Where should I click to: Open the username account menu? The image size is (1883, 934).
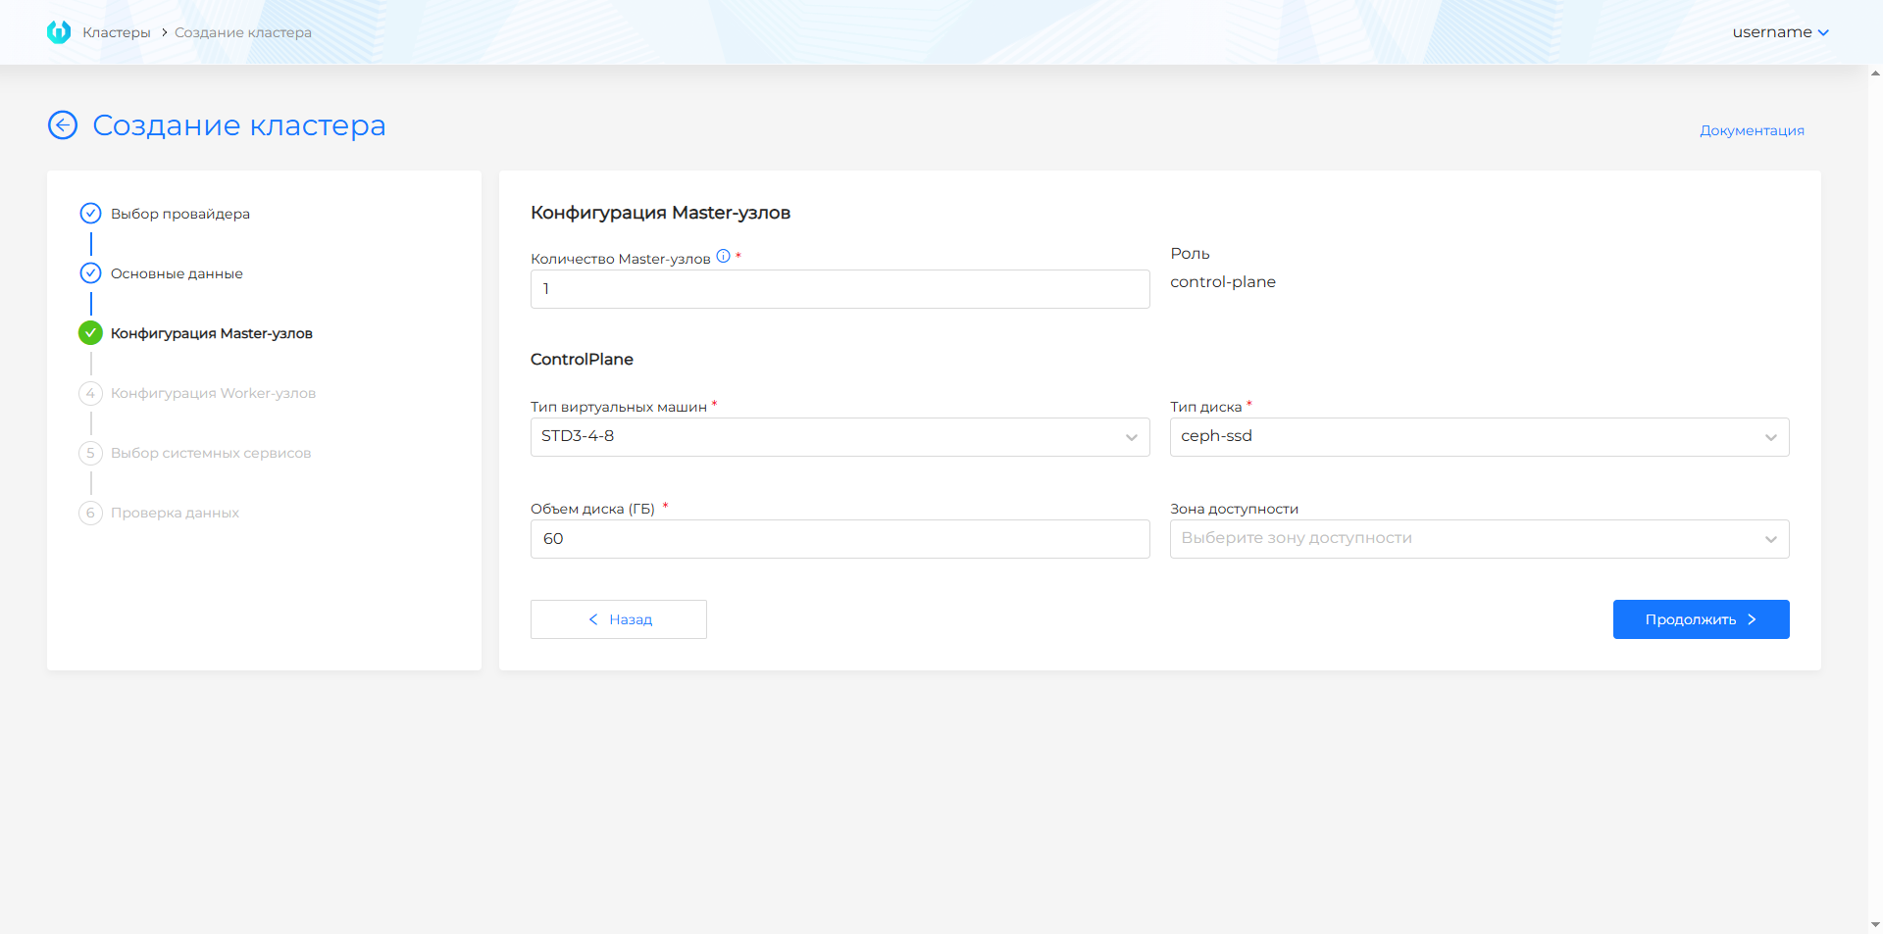[x=1779, y=32]
